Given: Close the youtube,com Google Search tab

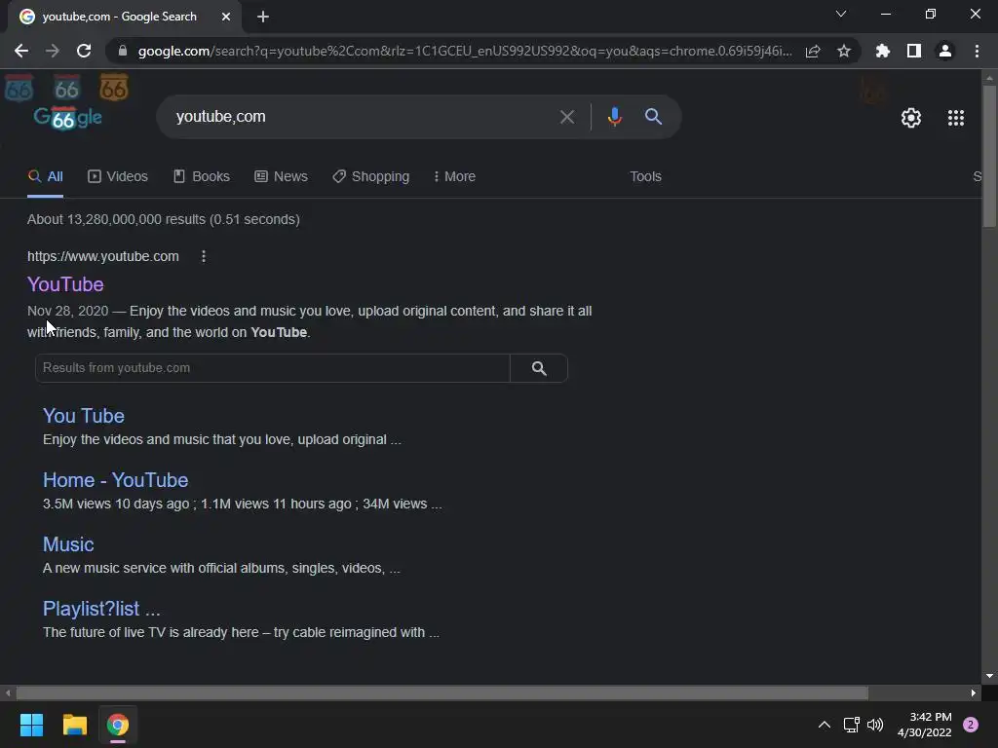Looking at the screenshot, I should (226, 17).
